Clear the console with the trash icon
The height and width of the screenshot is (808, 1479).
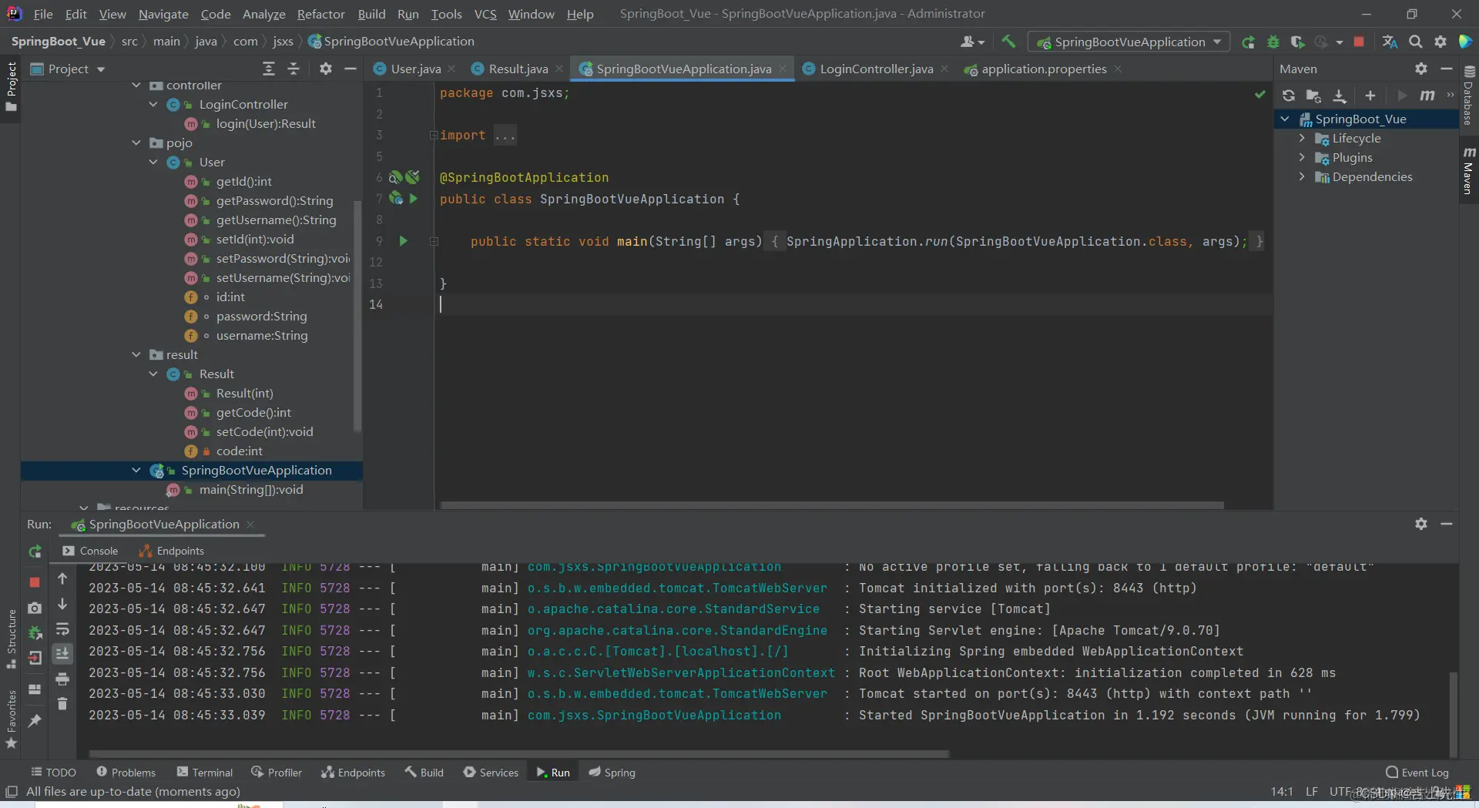[63, 704]
